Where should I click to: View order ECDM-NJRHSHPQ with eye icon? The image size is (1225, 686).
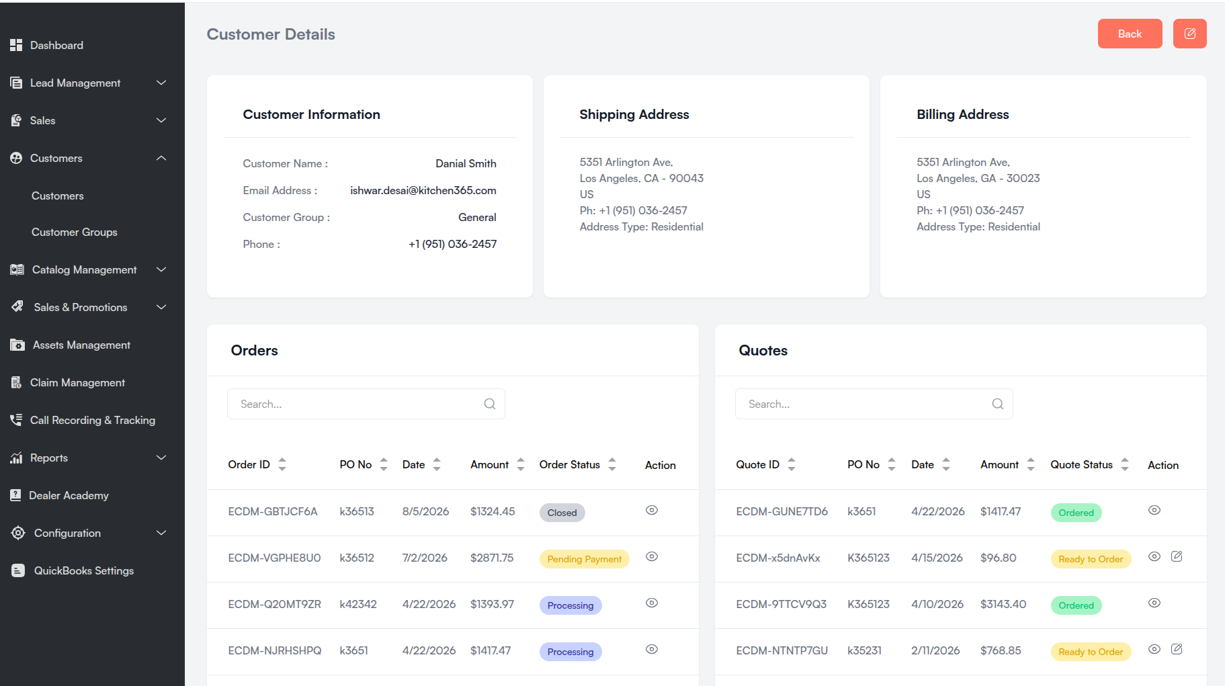652,649
